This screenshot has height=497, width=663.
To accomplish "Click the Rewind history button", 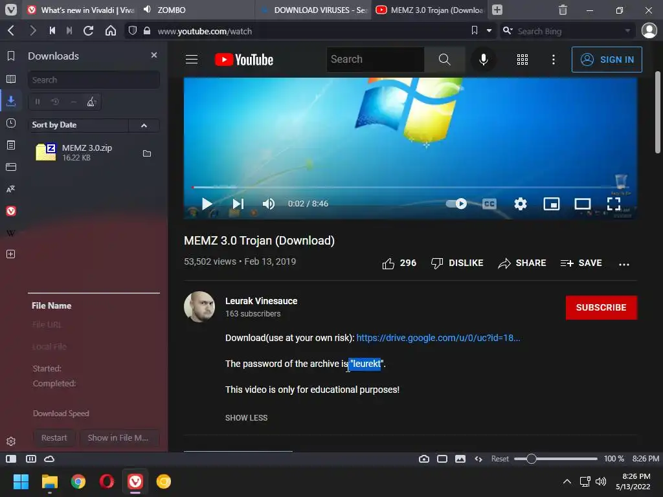I will click(52, 30).
